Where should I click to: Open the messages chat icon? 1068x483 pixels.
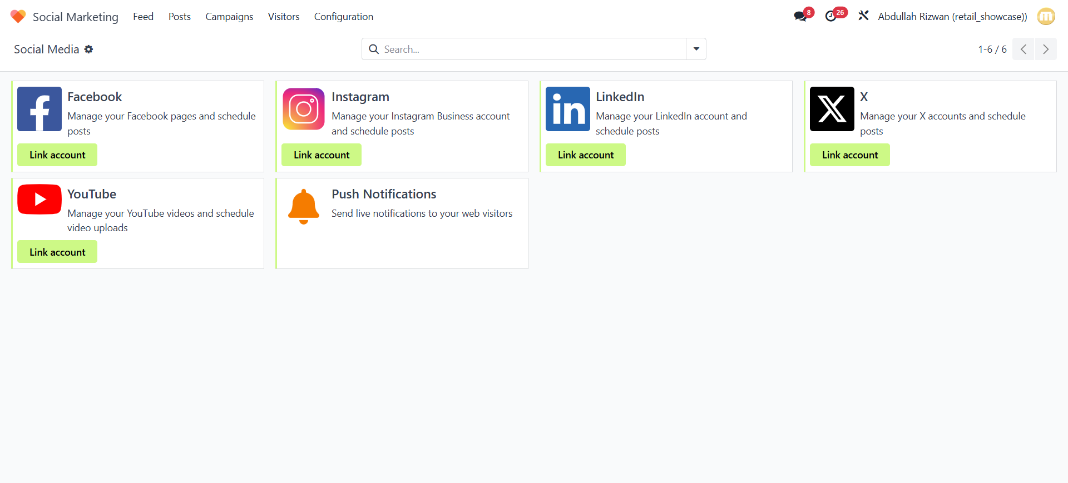coord(800,17)
